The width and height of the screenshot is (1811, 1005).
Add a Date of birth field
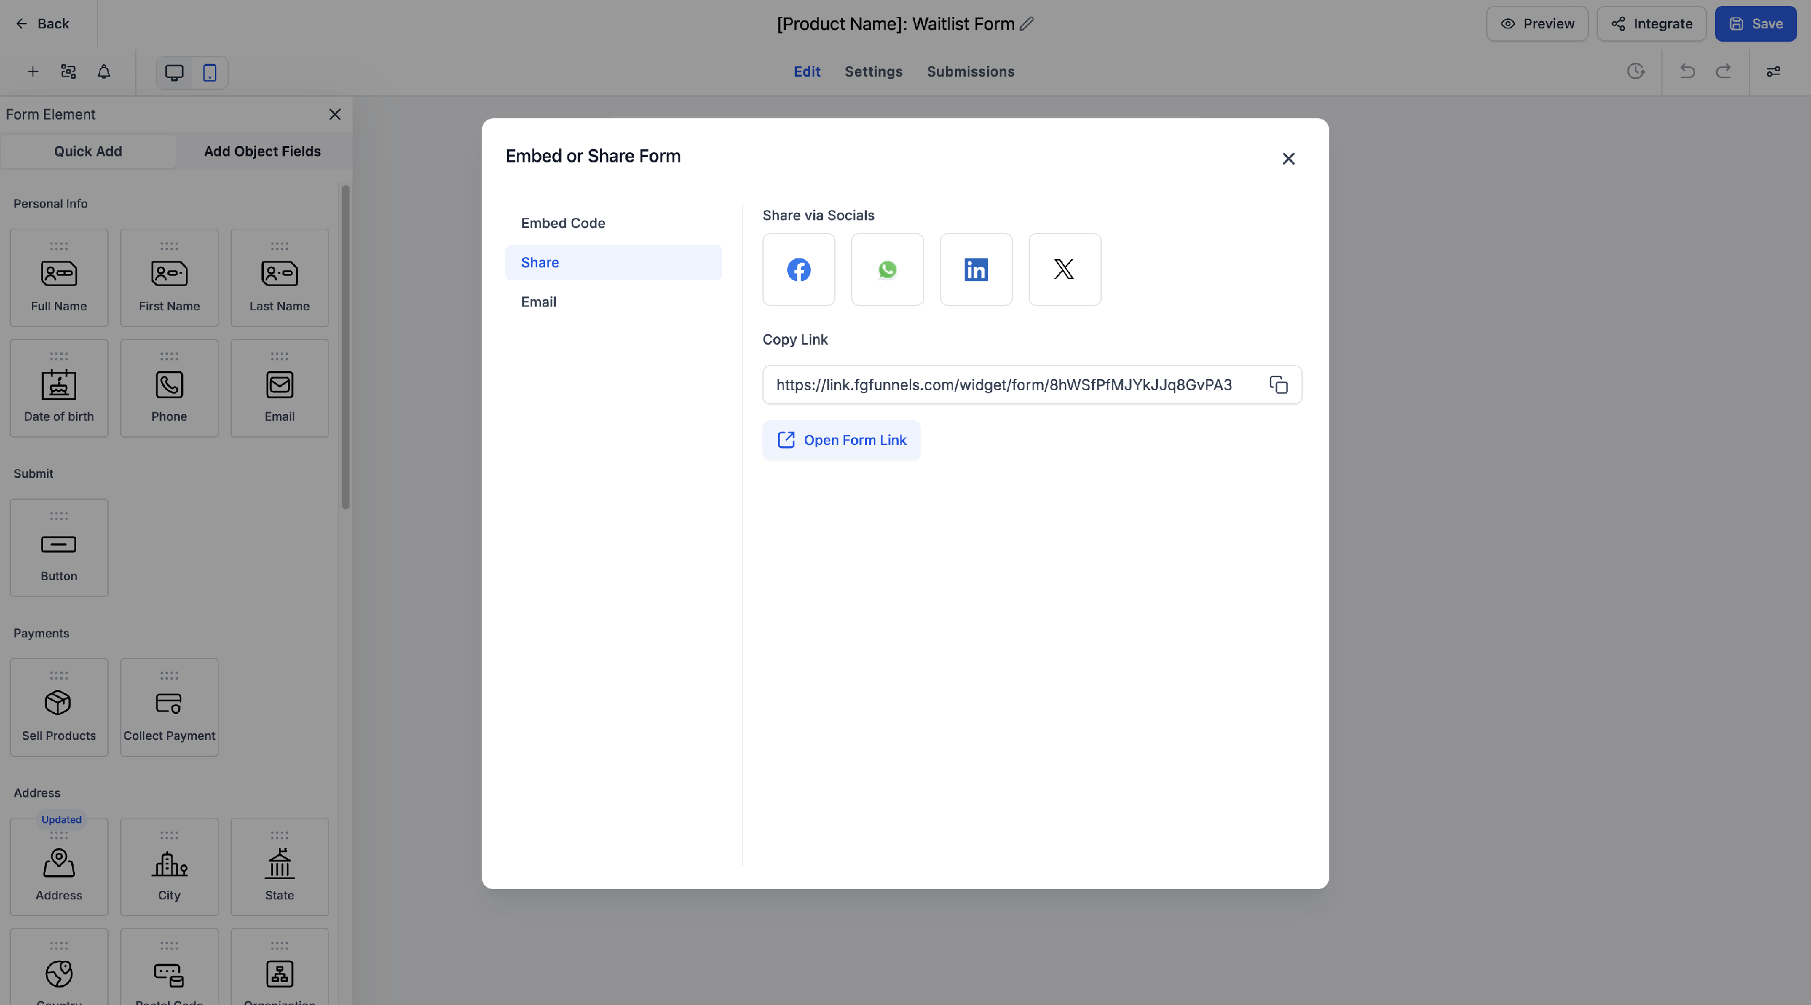(59, 388)
